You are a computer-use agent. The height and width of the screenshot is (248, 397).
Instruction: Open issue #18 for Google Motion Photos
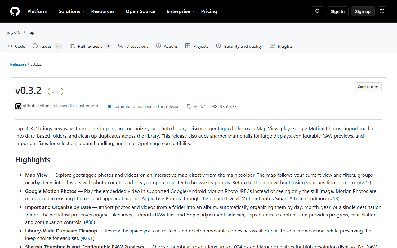(334, 198)
